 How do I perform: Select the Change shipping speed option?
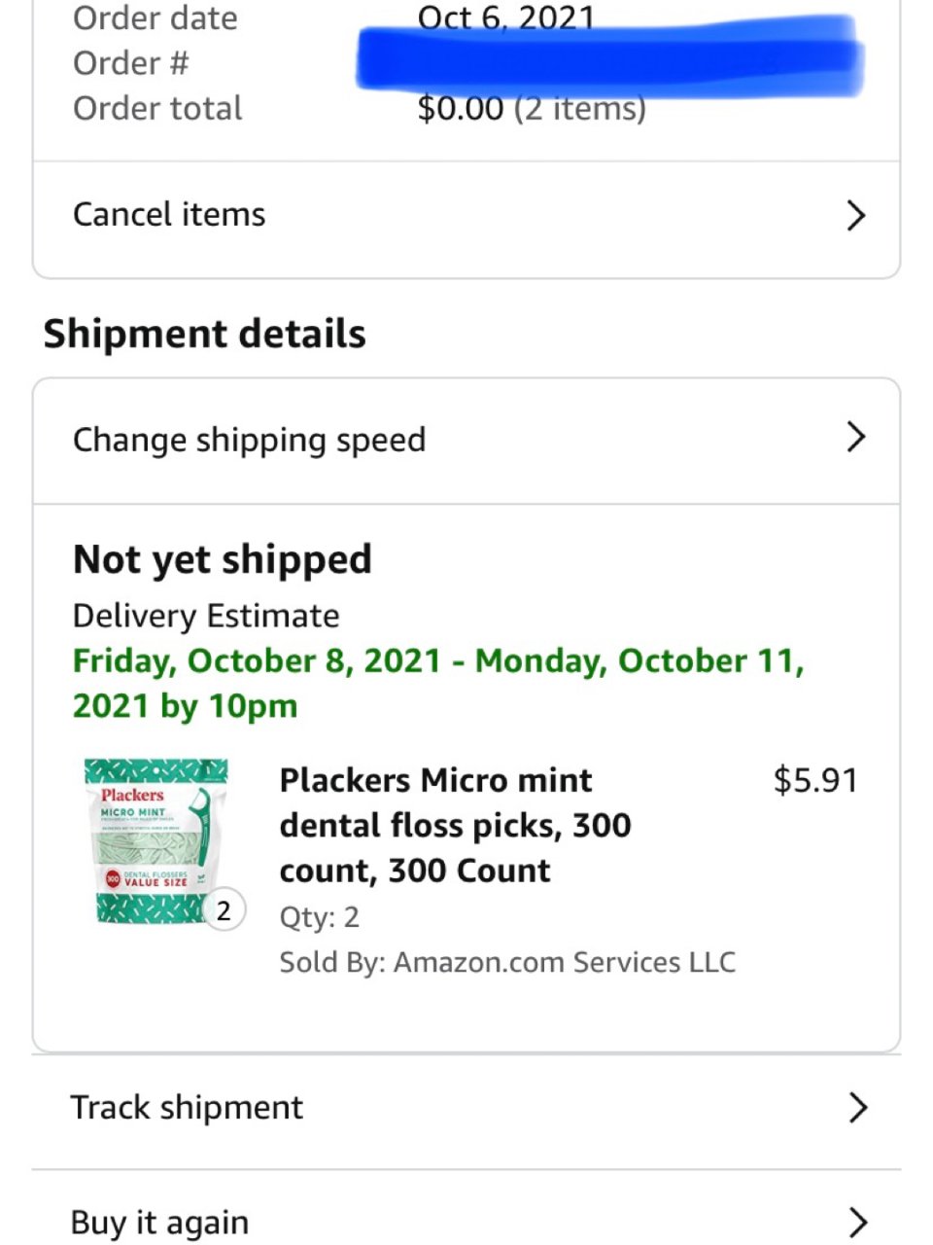tap(249, 440)
